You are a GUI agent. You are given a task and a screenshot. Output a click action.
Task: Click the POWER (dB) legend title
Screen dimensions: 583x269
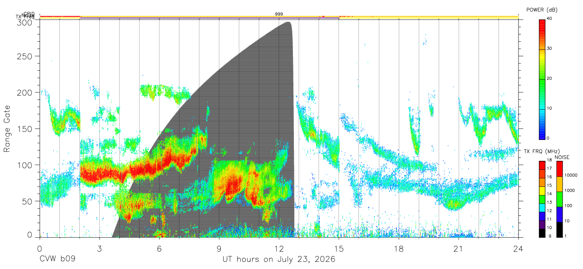(x=542, y=10)
